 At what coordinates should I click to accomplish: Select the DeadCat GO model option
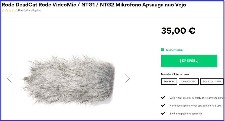click(x=189, y=82)
